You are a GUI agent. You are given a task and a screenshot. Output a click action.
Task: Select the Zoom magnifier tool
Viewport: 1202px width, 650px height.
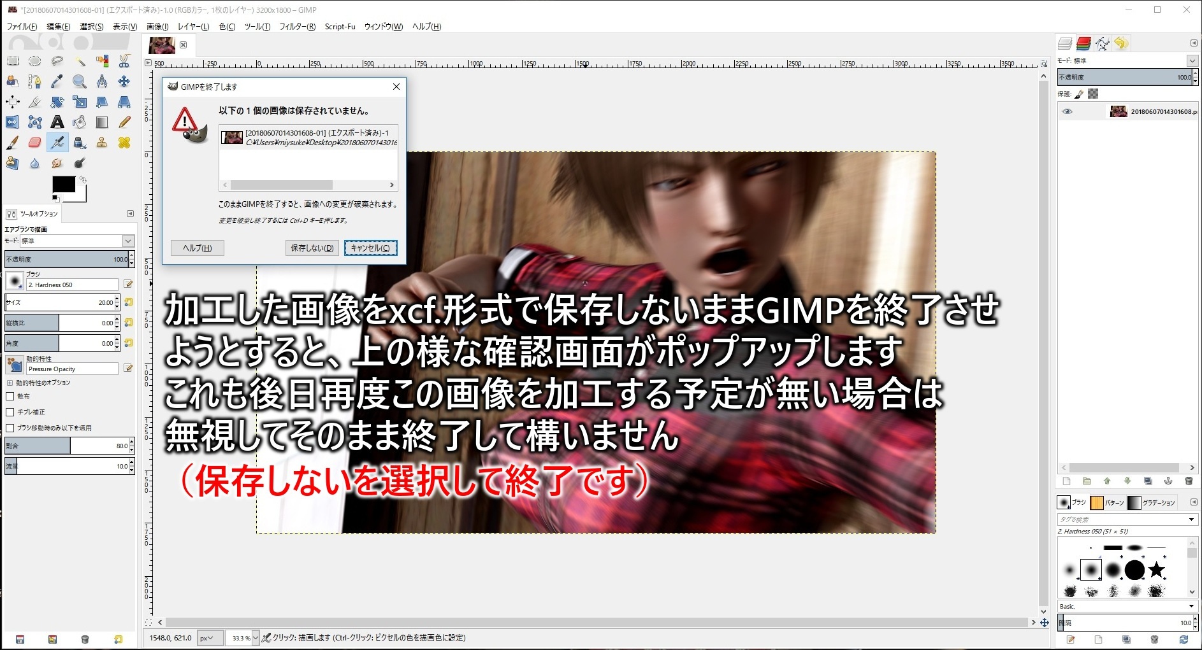(x=80, y=81)
